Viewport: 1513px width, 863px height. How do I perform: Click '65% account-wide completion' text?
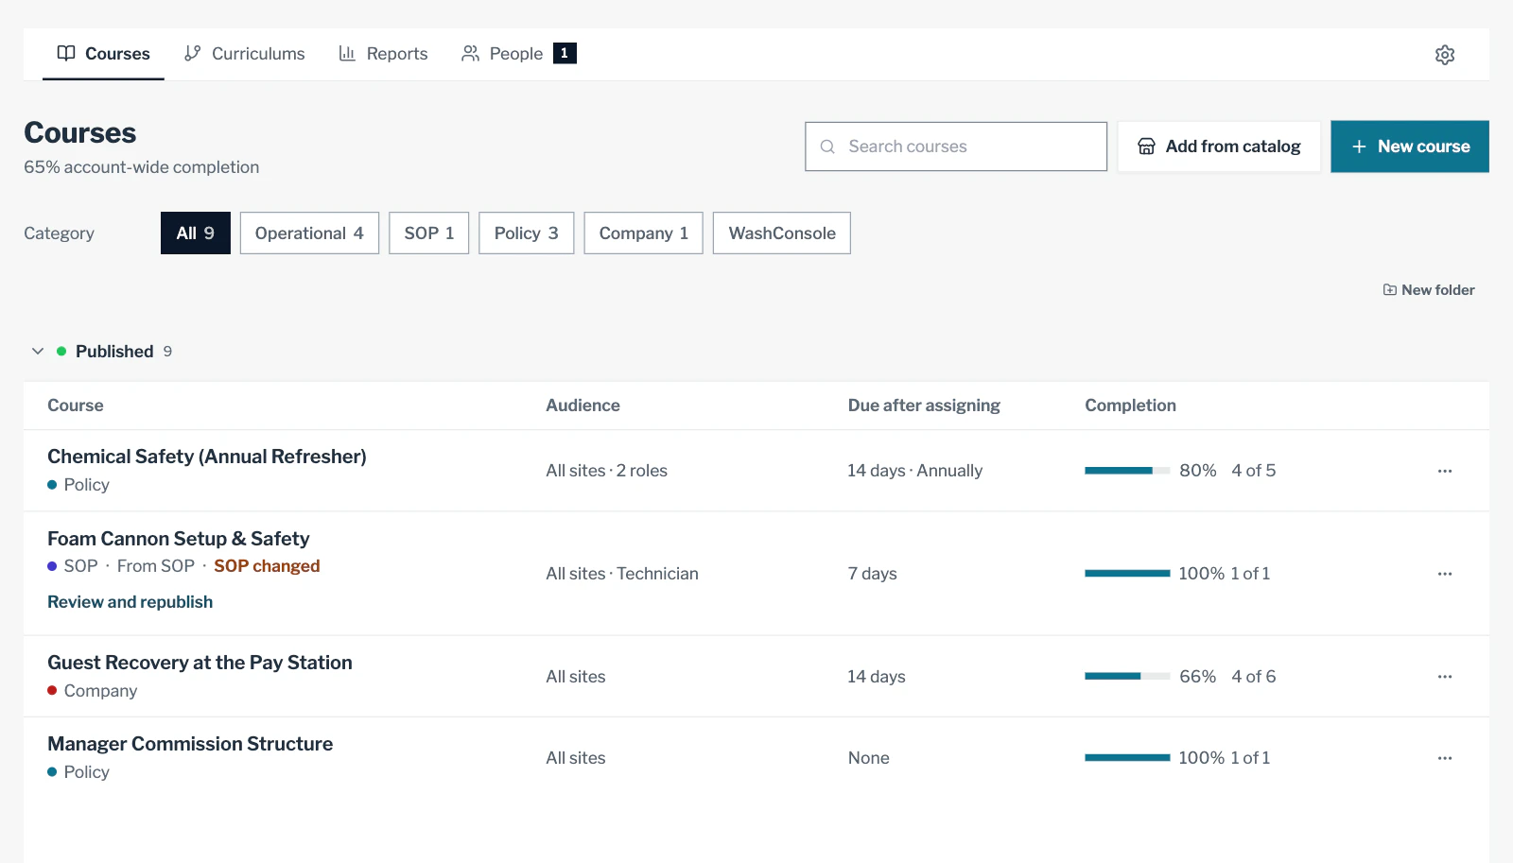(142, 167)
